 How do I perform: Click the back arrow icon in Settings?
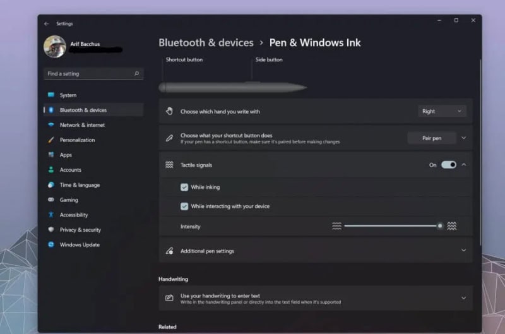[47, 24]
